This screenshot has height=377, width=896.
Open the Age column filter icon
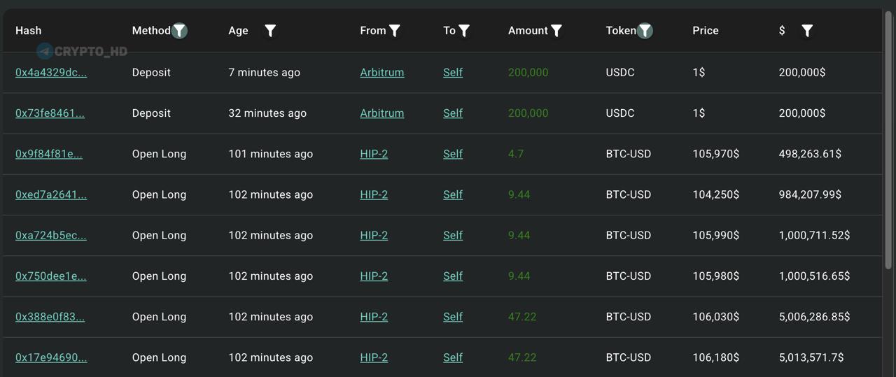pyautogui.click(x=270, y=31)
